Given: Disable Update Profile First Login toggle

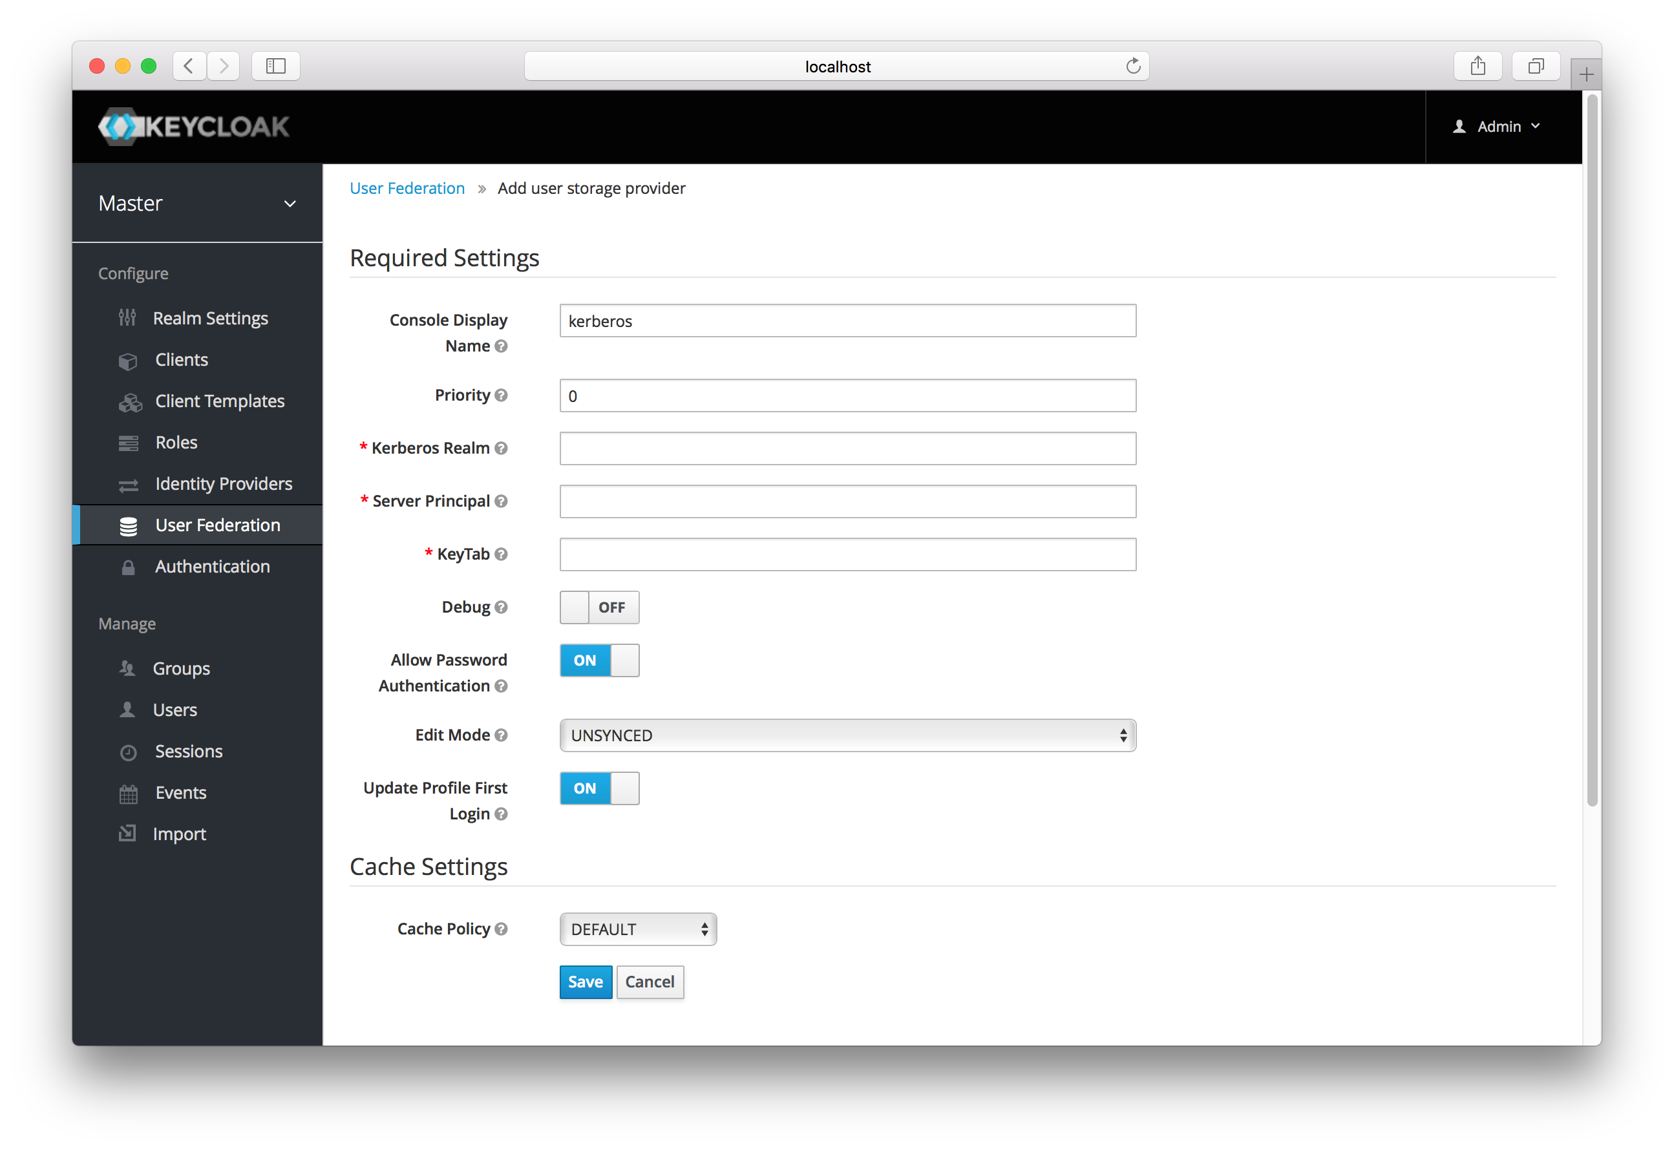Looking at the screenshot, I should point(599,788).
